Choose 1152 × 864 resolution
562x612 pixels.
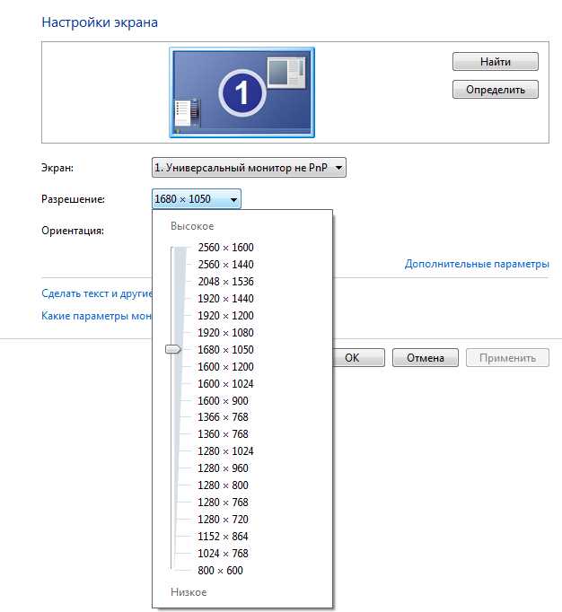click(x=223, y=537)
